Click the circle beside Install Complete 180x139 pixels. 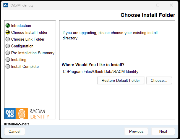(x=8, y=66)
